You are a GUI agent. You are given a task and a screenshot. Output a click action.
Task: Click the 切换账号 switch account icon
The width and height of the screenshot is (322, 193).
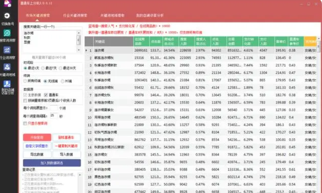tap(7, 16)
